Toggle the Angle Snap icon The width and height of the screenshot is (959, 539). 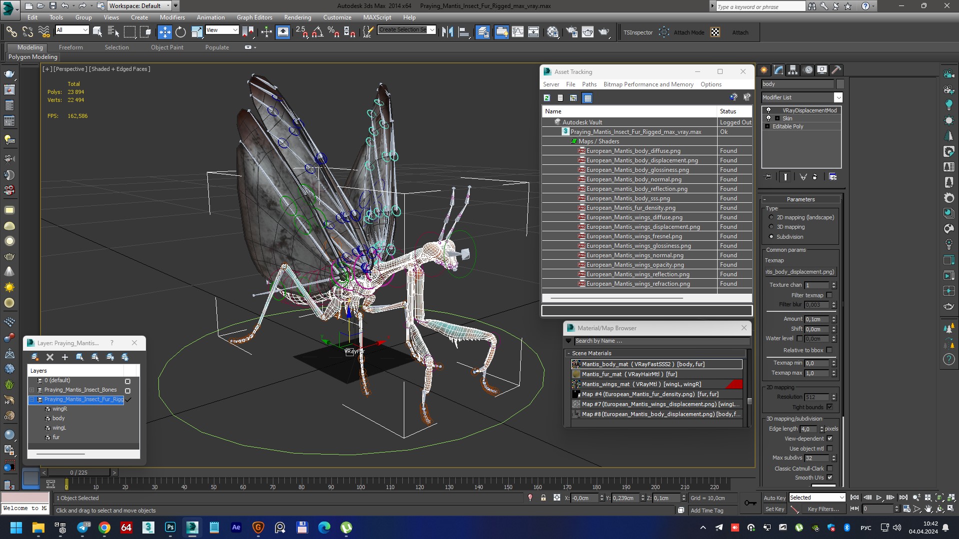317,32
